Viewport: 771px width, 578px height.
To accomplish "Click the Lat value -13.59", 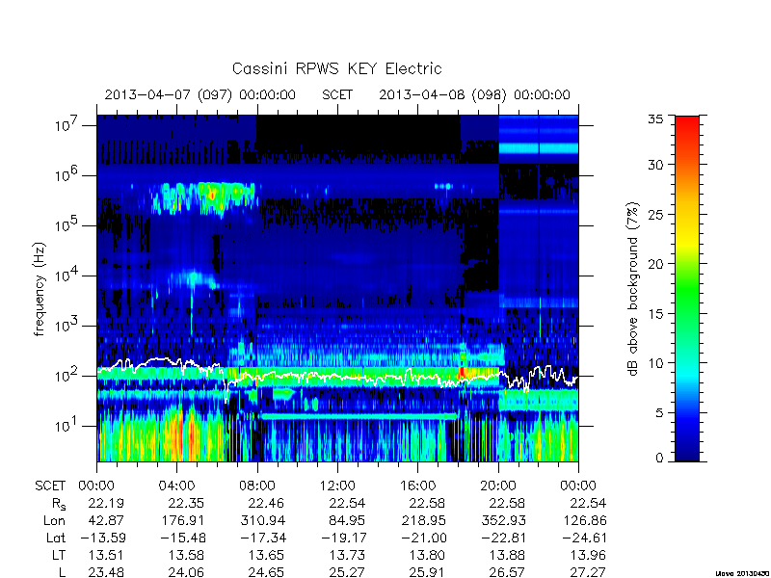I will coord(102,539).
